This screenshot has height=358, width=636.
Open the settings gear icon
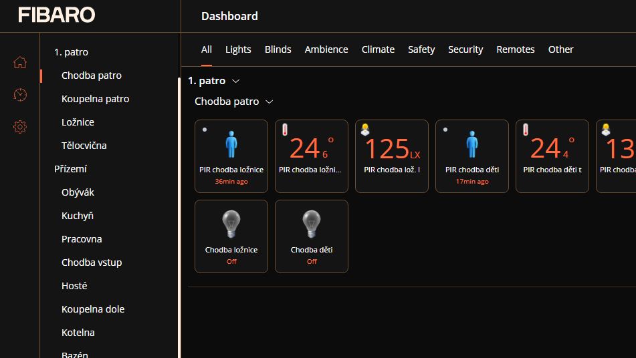click(20, 127)
